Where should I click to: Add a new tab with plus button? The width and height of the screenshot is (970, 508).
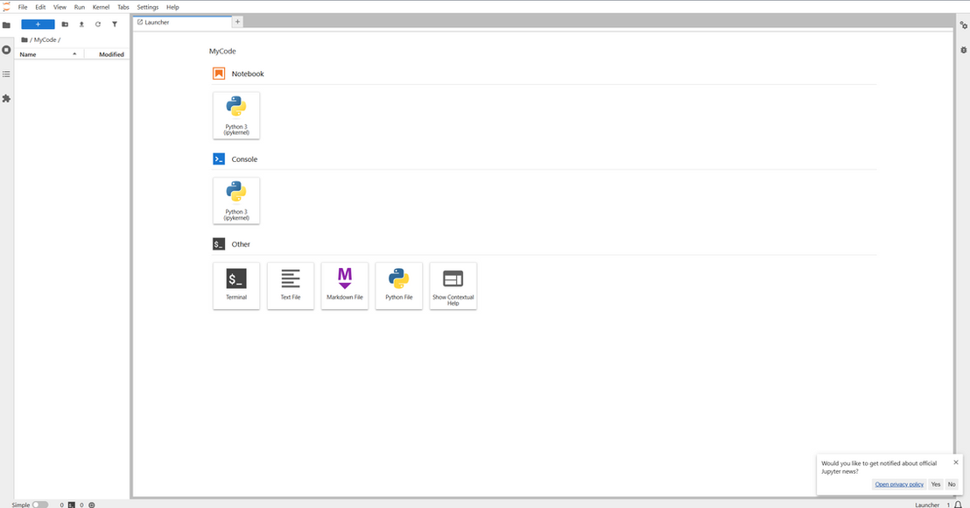[x=237, y=22]
